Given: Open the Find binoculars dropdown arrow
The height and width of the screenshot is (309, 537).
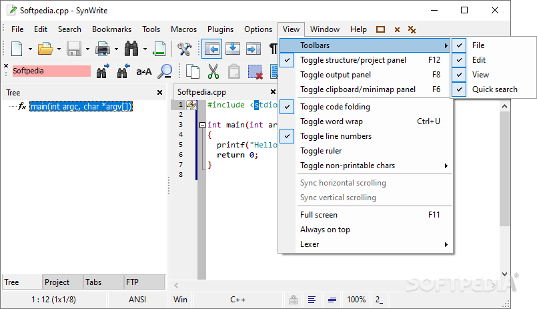Looking at the screenshot, I should [x=145, y=49].
